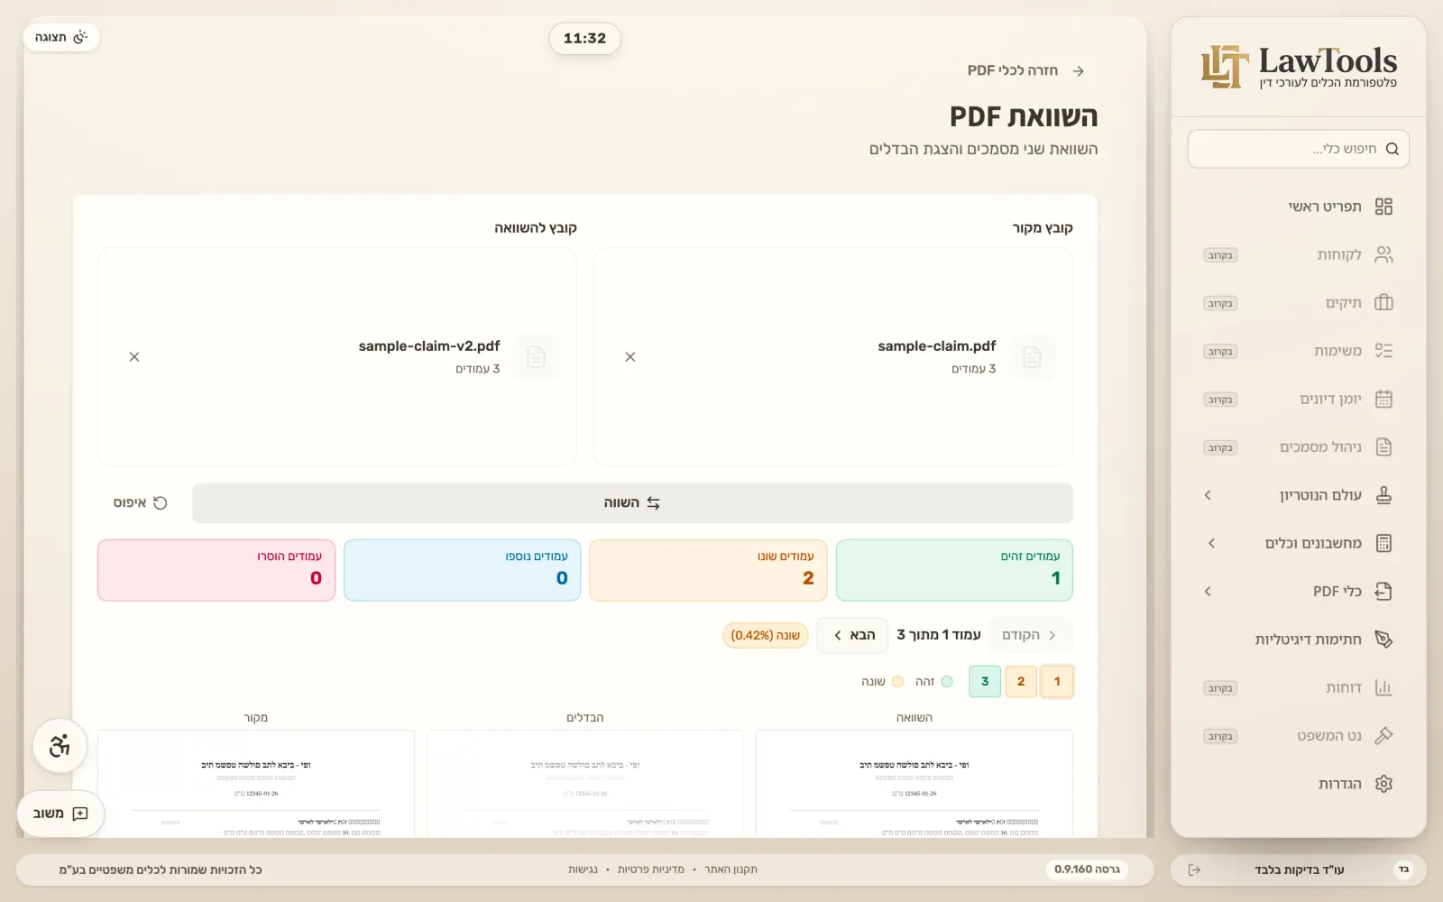Screen dimensions: 1443x902
Task: Open the משוב feedback button
Action: point(60,814)
